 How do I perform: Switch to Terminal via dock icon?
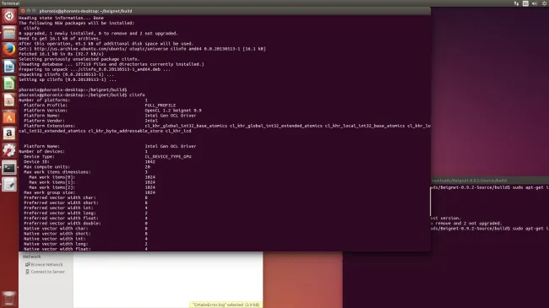pos(9,167)
